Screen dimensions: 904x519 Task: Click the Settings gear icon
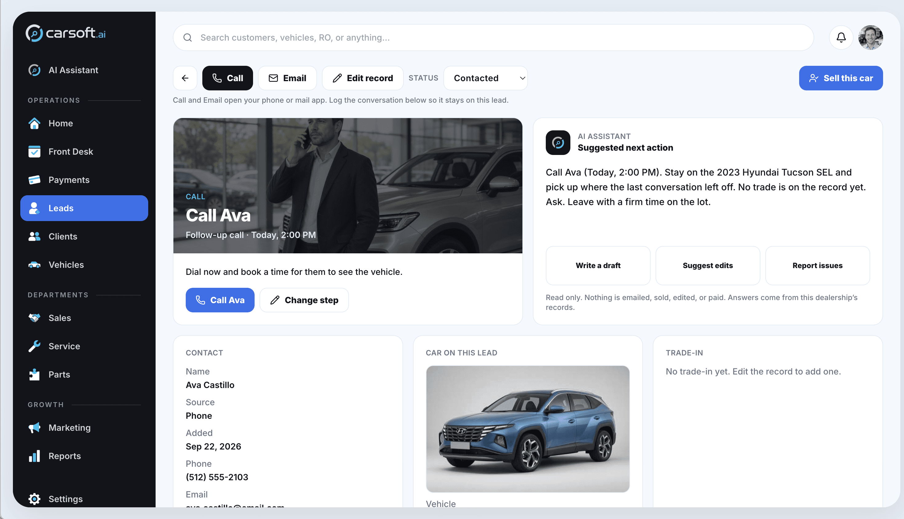pos(34,499)
